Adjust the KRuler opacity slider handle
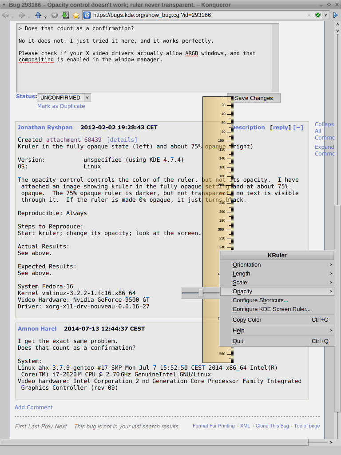 tap(201, 293)
